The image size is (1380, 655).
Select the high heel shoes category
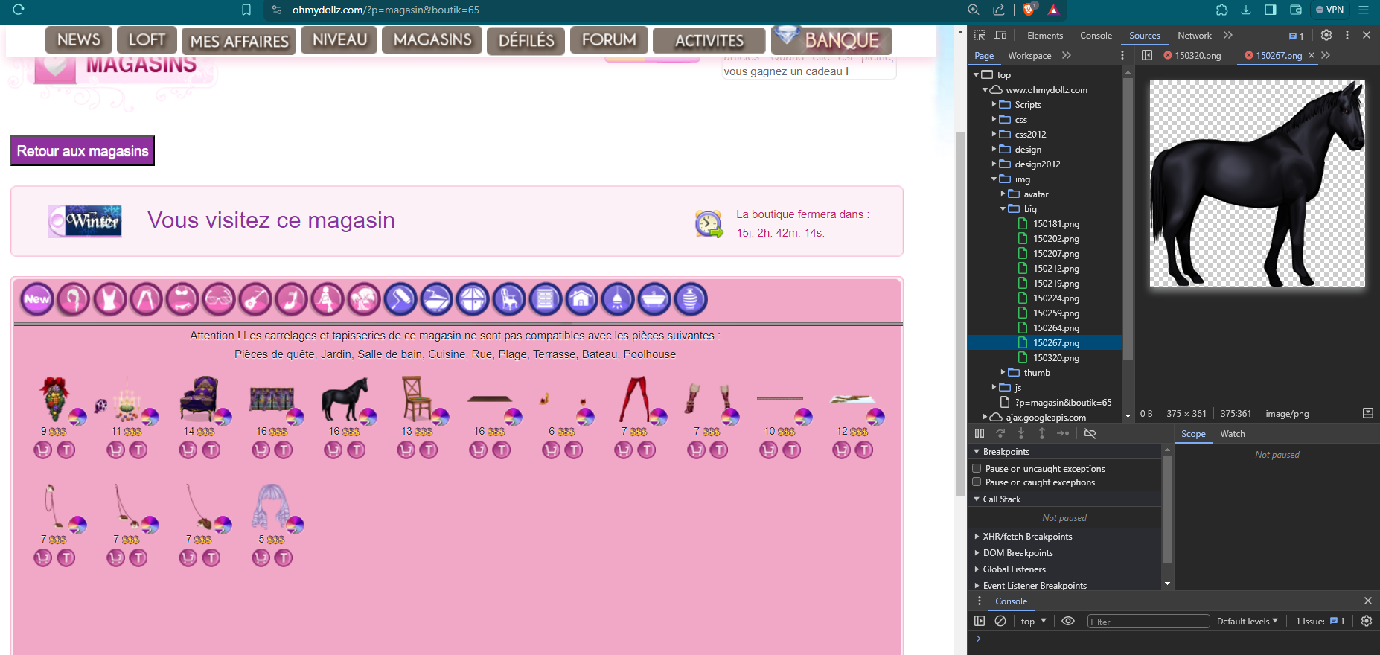[291, 299]
